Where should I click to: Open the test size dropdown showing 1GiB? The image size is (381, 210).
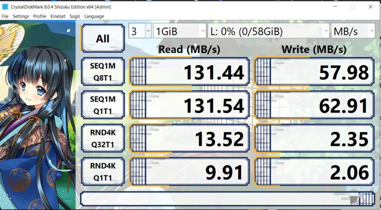[180, 31]
